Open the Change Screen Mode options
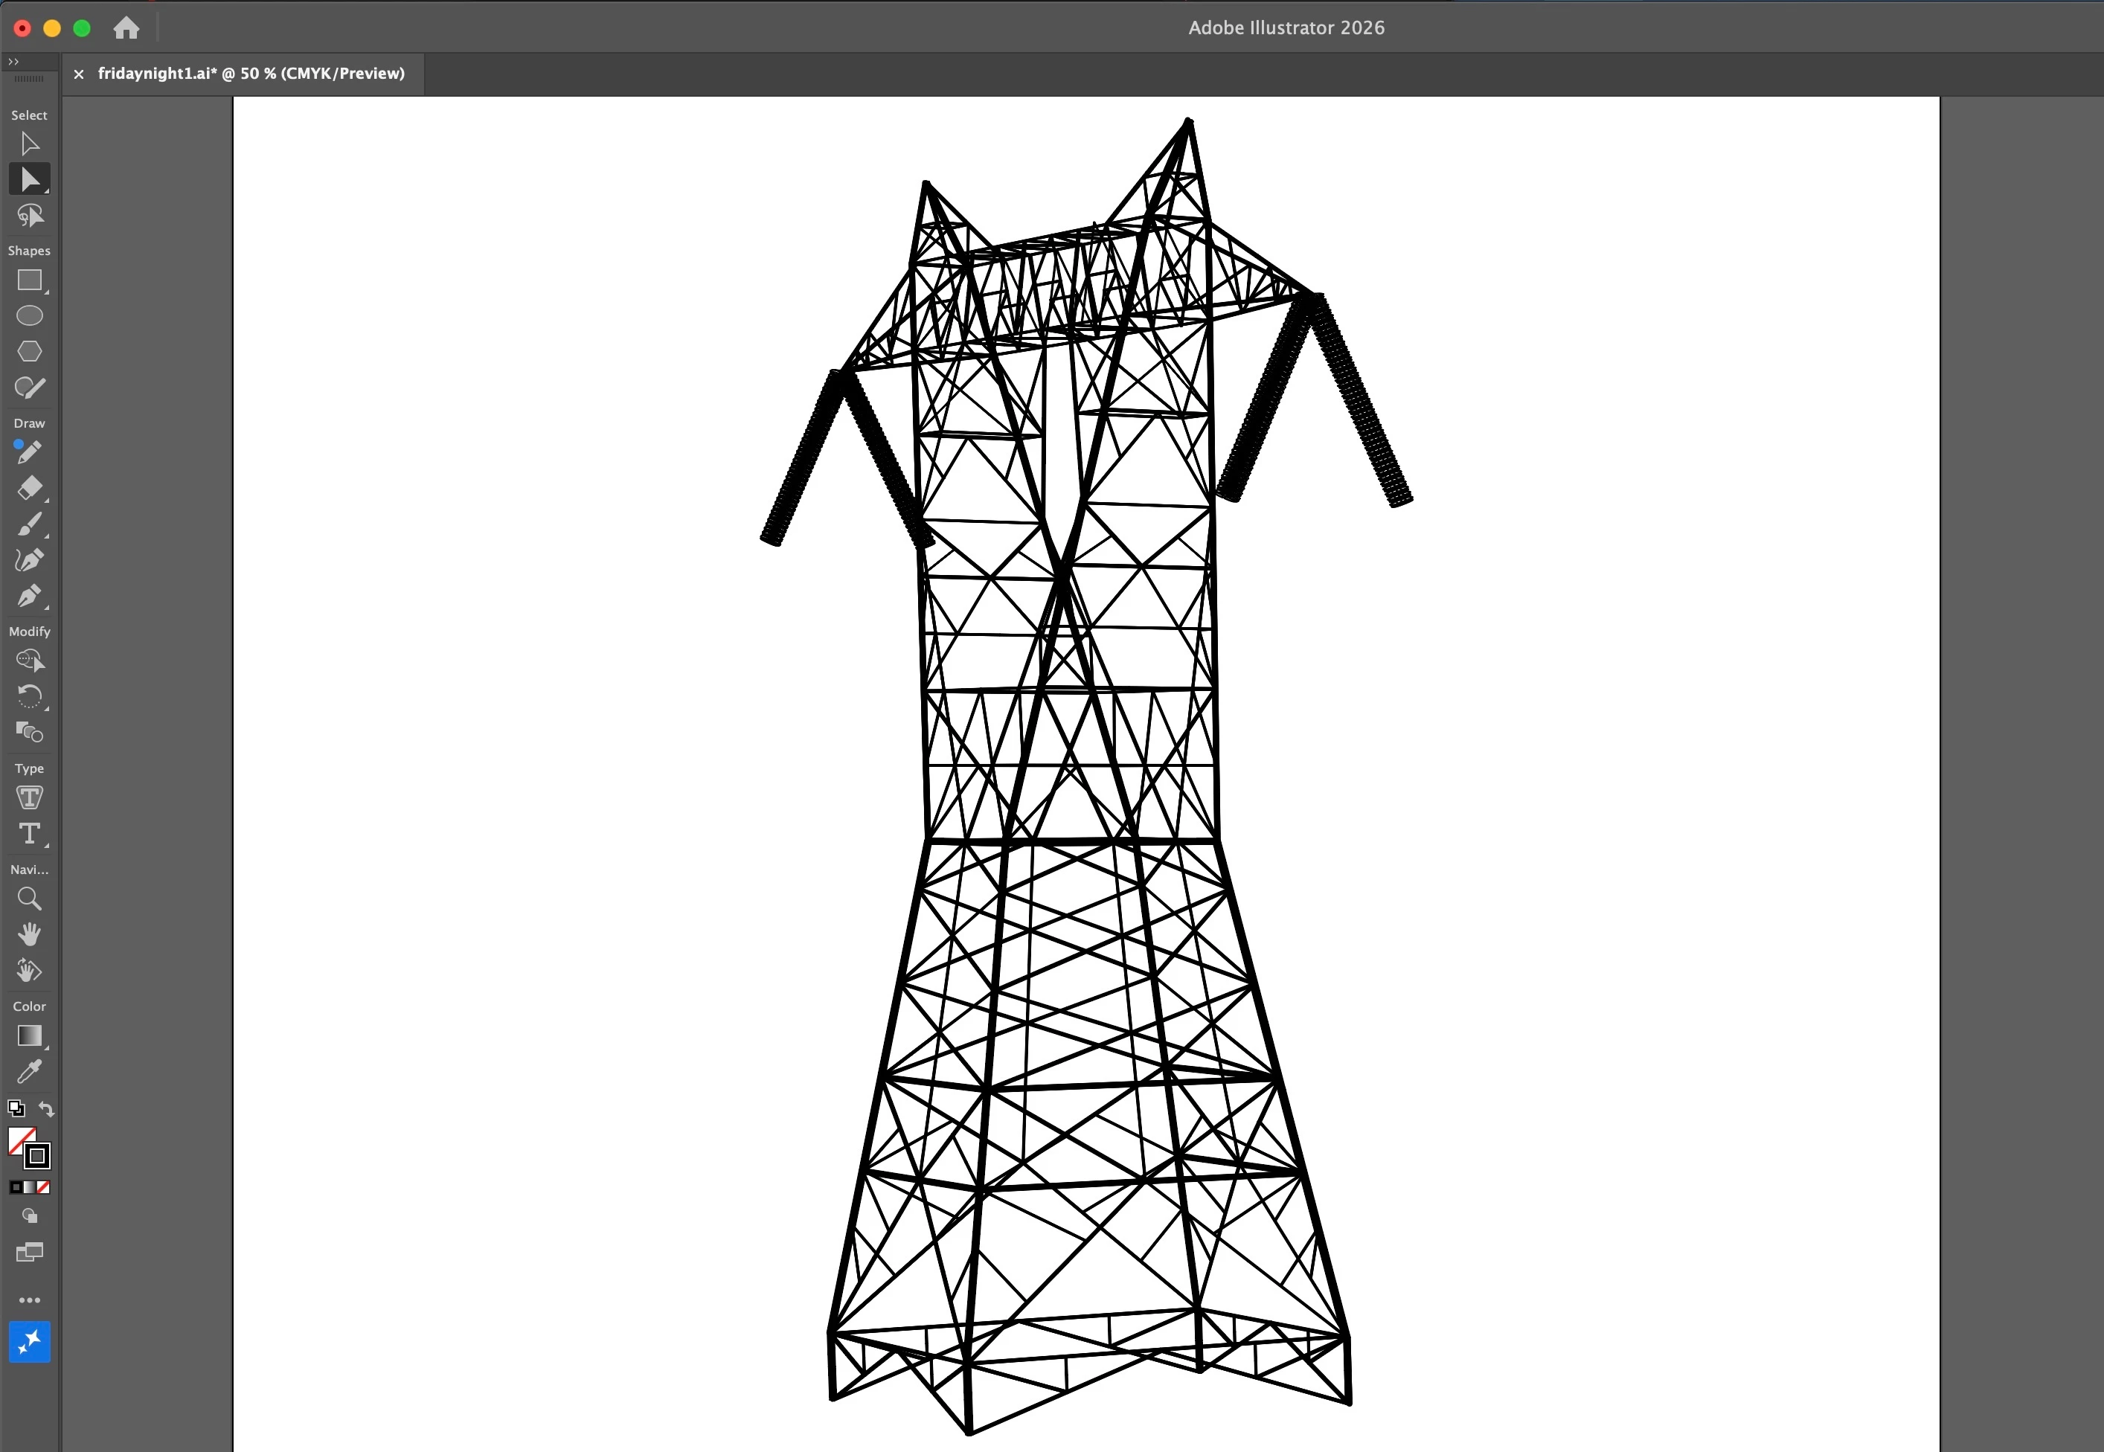The width and height of the screenshot is (2104, 1452). point(29,1253)
